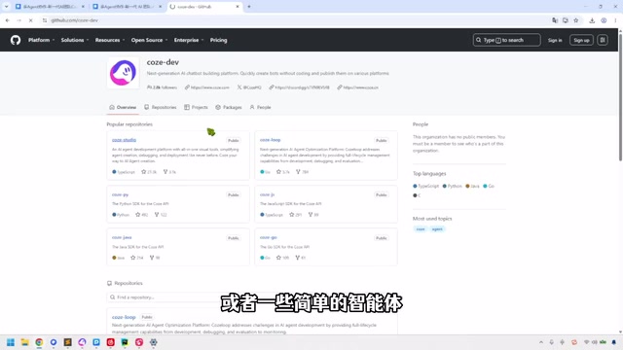Open the notification bell in the taskbar
This screenshot has height=350, width=623.
pyautogui.click(x=614, y=342)
